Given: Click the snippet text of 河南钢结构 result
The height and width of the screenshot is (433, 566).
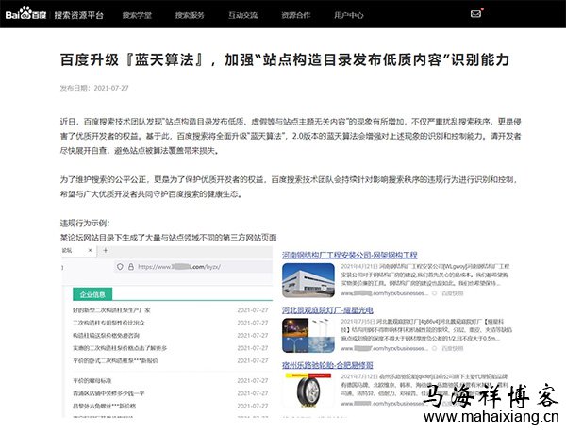Looking at the screenshot, I should (425, 275).
